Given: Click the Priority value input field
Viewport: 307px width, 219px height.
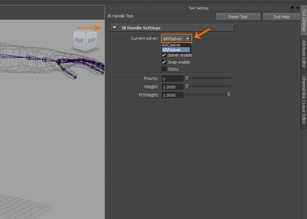Looking at the screenshot, I should click(x=172, y=79).
